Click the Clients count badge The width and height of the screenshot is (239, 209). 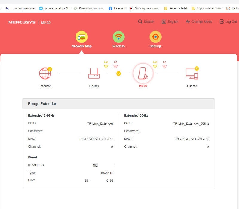coord(197,68)
